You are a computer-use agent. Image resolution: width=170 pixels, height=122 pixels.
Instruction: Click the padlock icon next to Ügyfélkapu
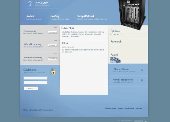(x=53, y=72)
